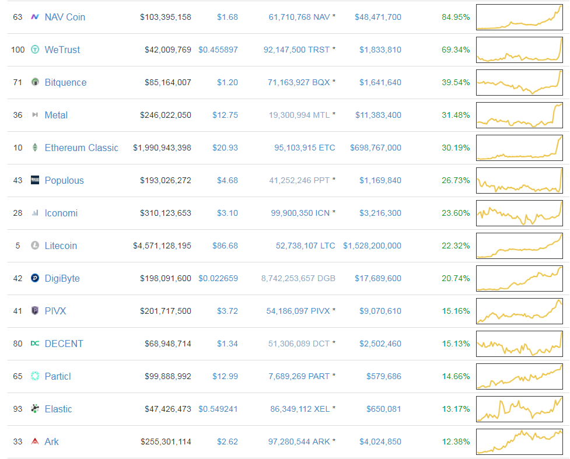Click the Ark logo icon
570x459 pixels.
click(x=35, y=442)
